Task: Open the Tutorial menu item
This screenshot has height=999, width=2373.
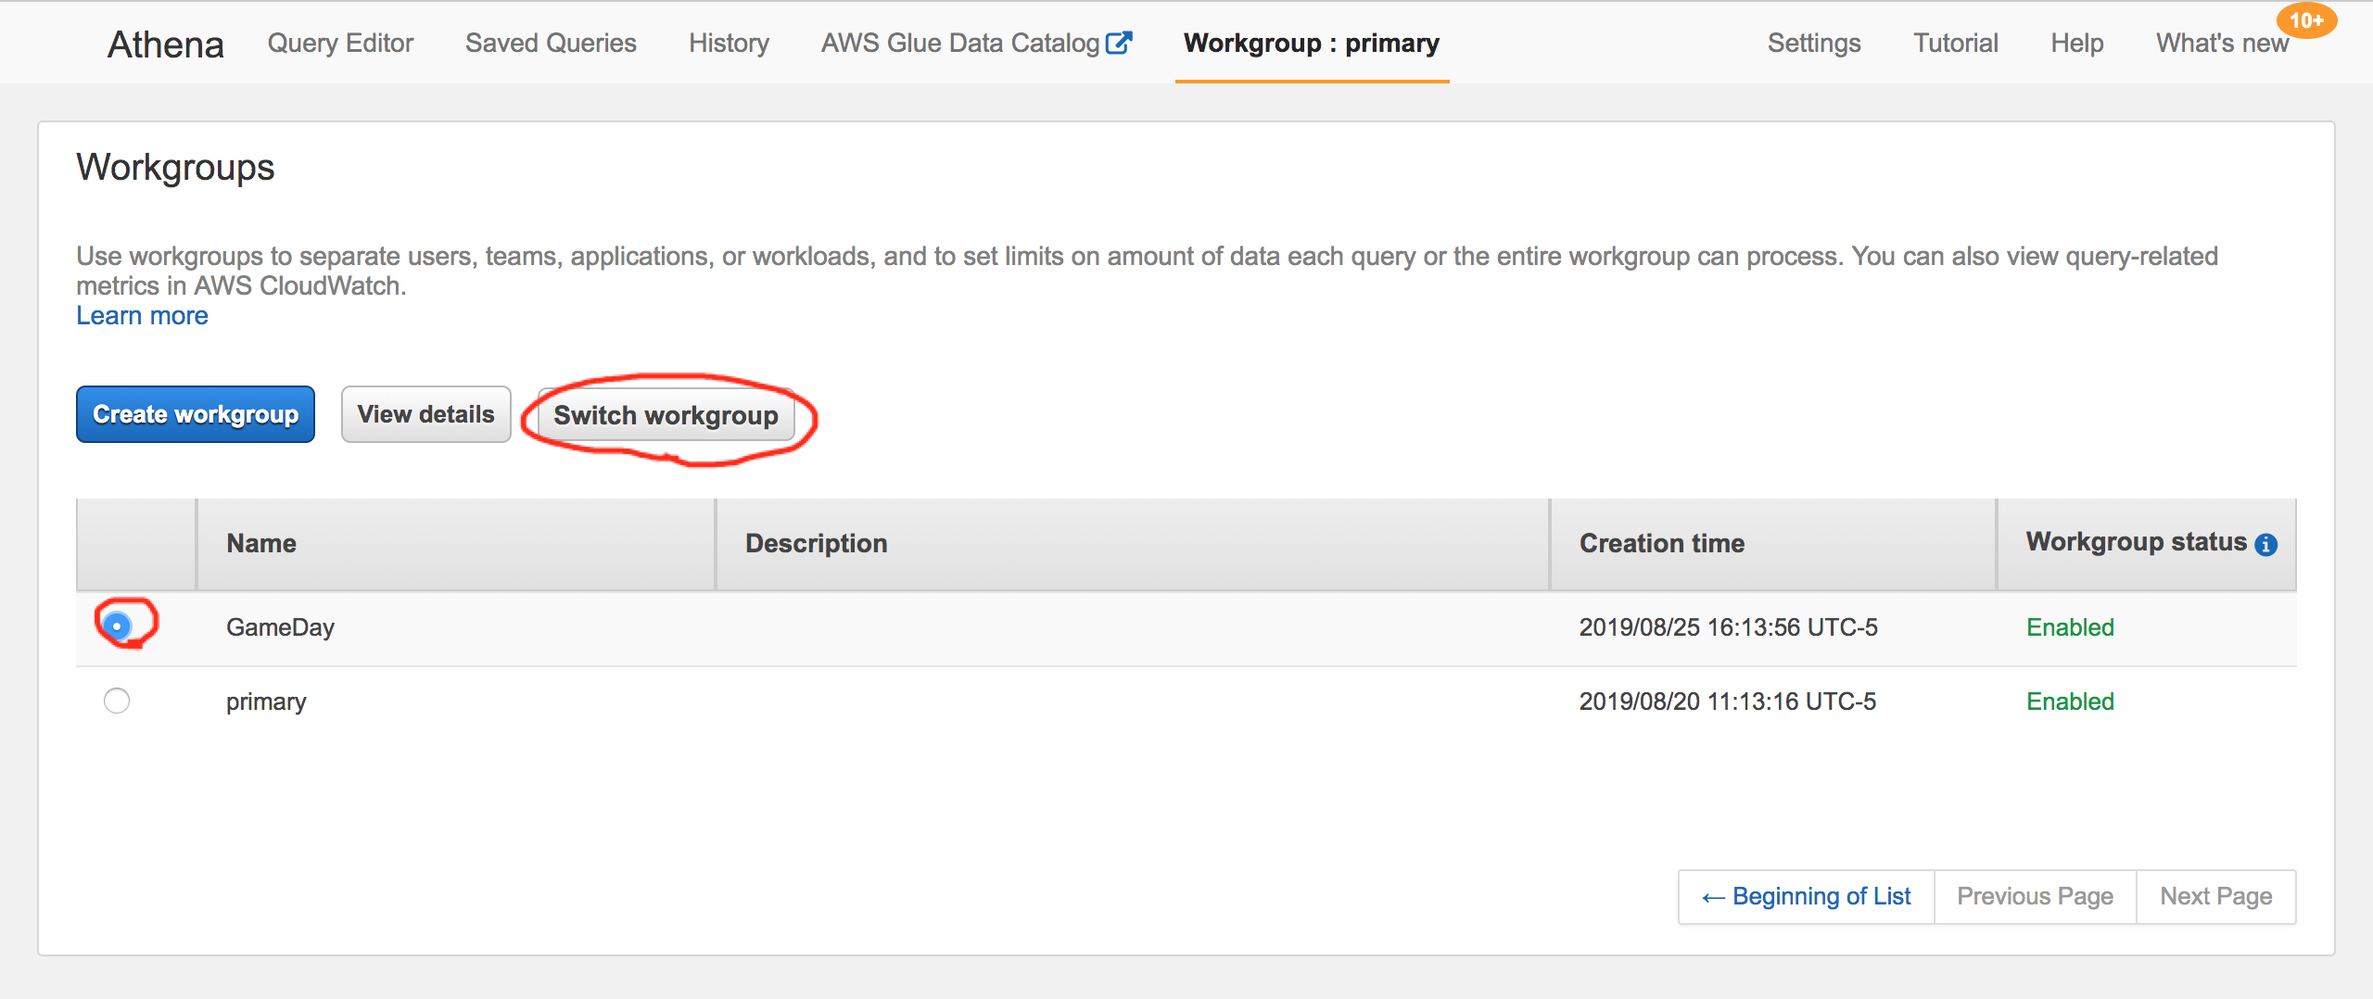Action: pyautogui.click(x=1956, y=43)
